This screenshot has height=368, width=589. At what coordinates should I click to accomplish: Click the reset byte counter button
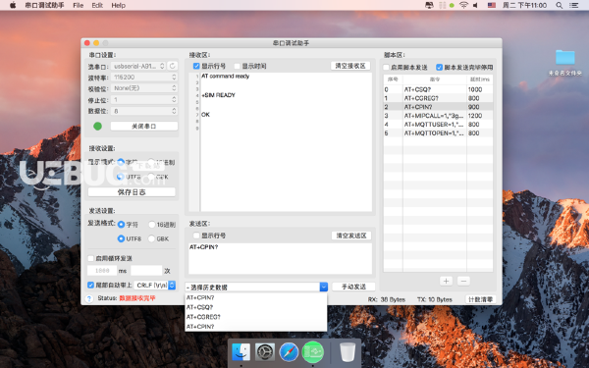point(480,299)
